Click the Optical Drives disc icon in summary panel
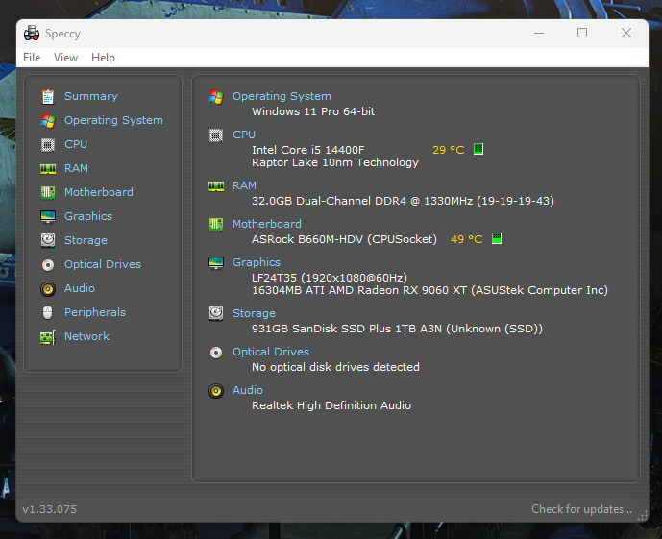662x539 pixels. (x=216, y=352)
